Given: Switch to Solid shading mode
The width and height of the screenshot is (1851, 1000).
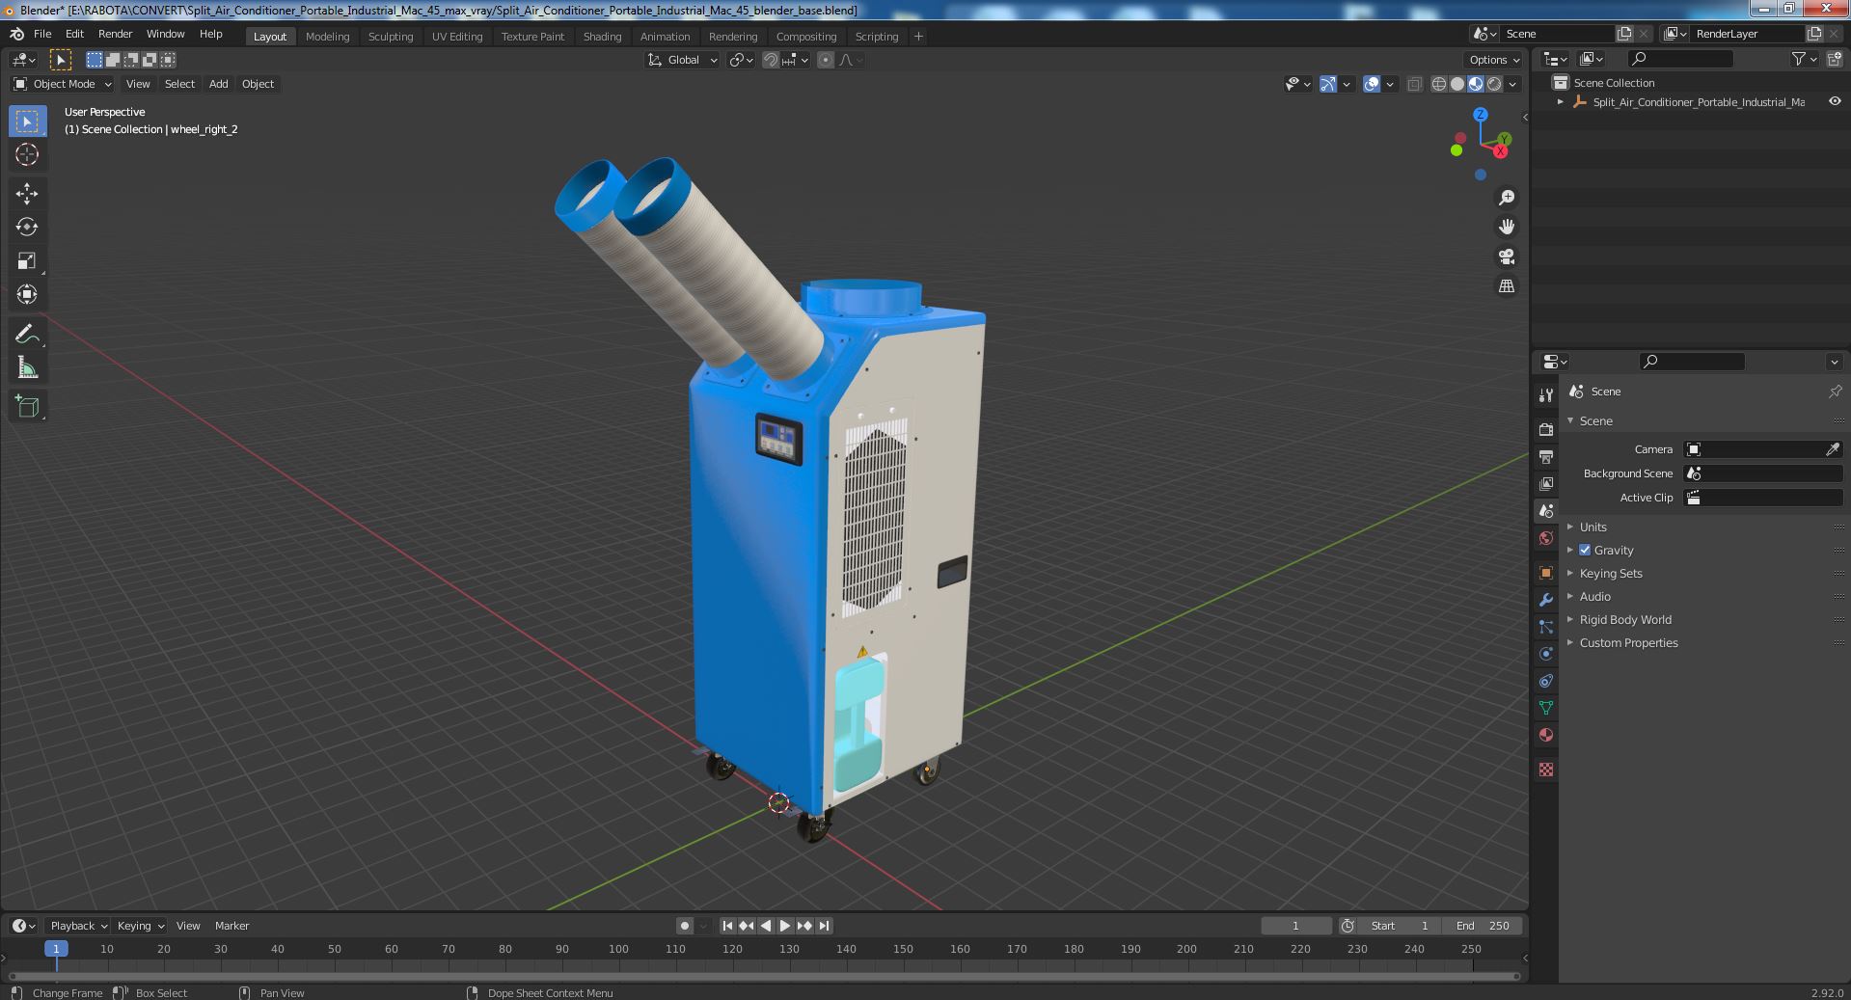Looking at the screenshot, I should tap(1457, 84).
